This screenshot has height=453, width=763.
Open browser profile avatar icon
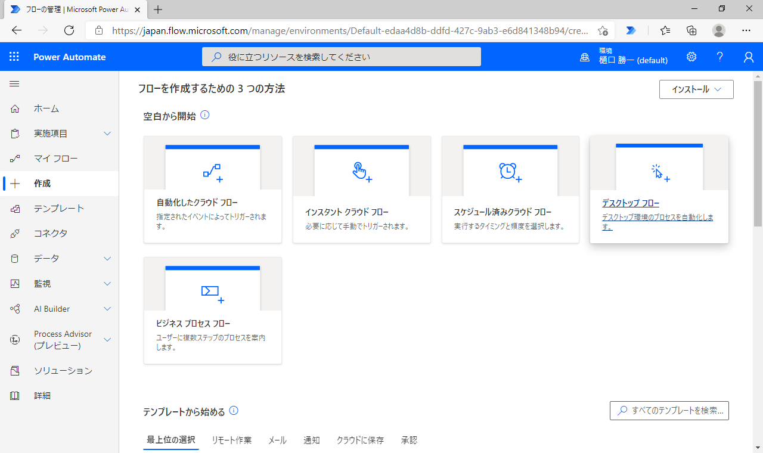point(719,30)
